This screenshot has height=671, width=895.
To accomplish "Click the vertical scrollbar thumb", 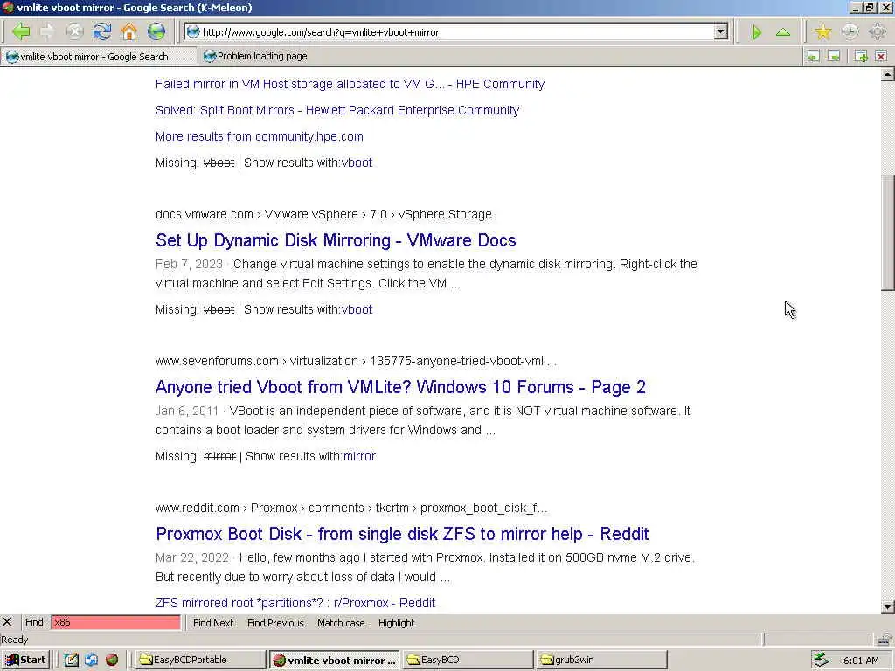I will [888, 233].
